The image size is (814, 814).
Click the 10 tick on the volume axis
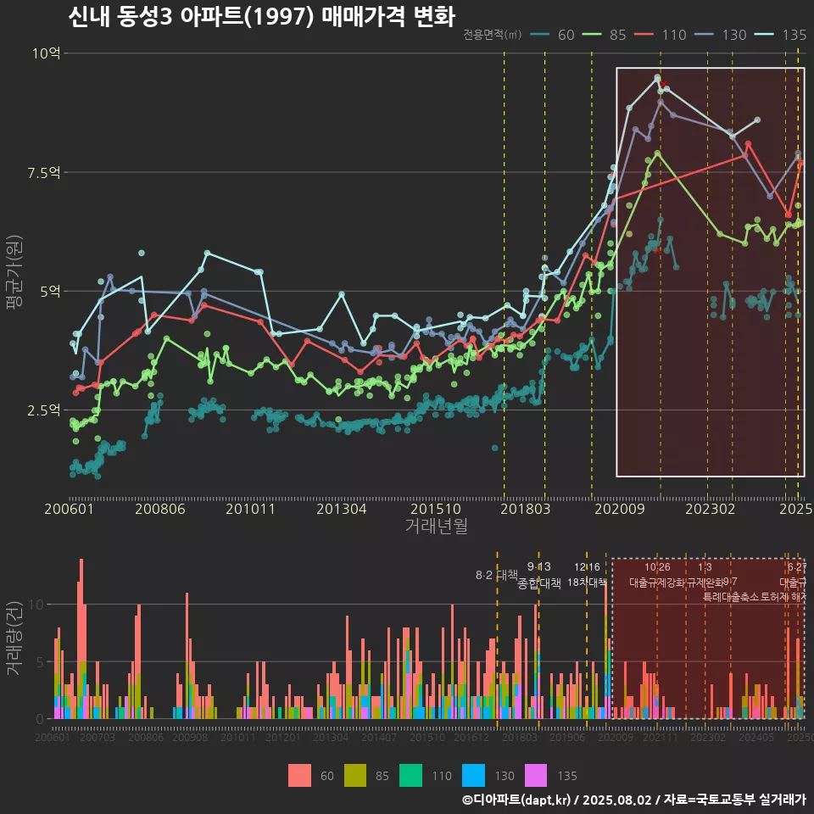coord(36,605)
